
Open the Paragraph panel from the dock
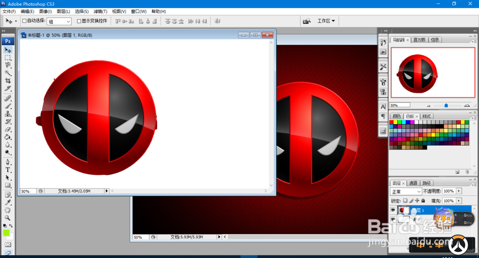(383, 116)
